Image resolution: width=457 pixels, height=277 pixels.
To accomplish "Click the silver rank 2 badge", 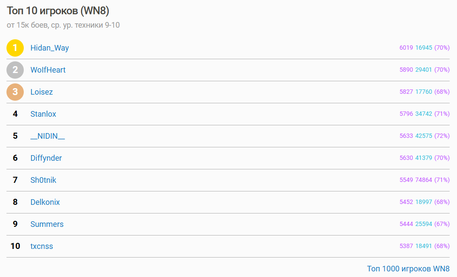I will [x=15, y=70].
